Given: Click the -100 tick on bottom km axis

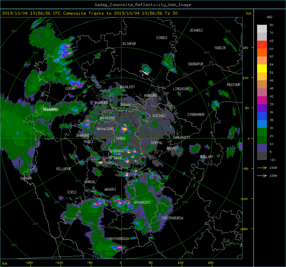Looking at the screenshot, I should (x=59, y=263).
